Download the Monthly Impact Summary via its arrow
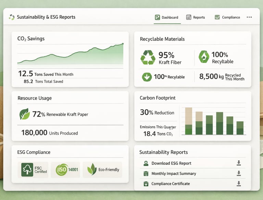 coord(239,173)
